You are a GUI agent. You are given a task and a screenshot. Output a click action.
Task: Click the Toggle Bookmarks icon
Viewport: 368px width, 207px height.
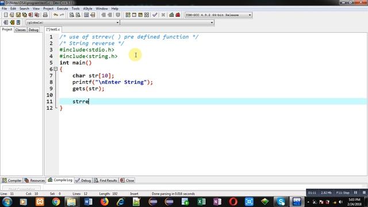[12, 22]
